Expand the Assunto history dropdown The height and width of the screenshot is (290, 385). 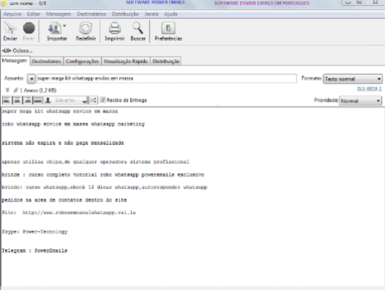click(31, 79)
